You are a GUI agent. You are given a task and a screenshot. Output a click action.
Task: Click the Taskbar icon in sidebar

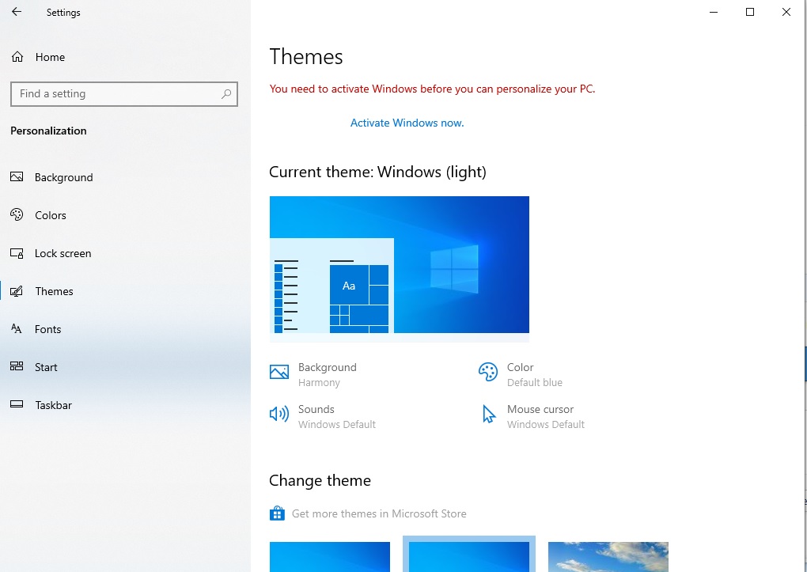click(17, 405)
